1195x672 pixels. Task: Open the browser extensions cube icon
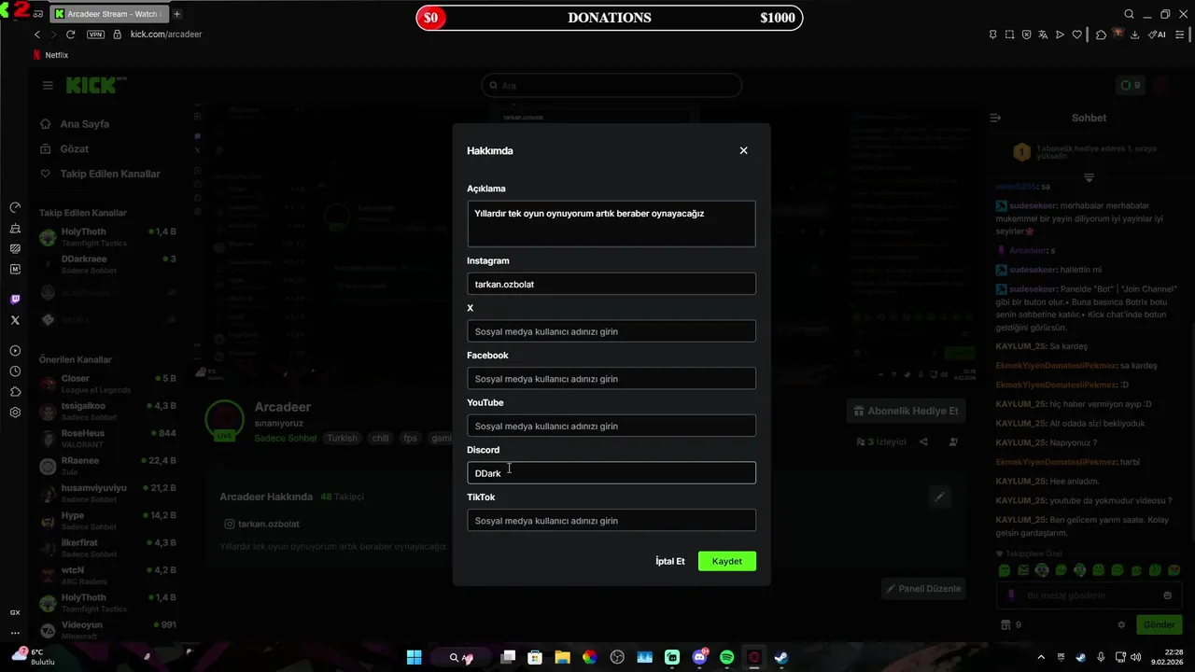[1102, 35]
